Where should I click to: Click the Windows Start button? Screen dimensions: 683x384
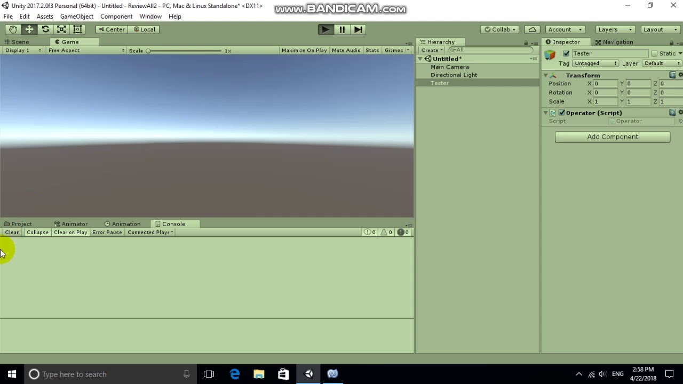tap(12, 374)
